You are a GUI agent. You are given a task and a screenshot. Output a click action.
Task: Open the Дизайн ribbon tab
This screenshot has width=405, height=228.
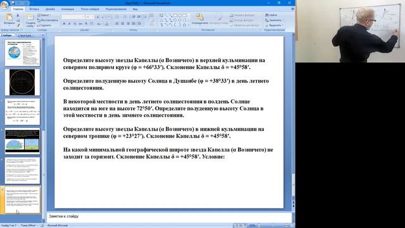pyautogui.click(x=50, y=9)
